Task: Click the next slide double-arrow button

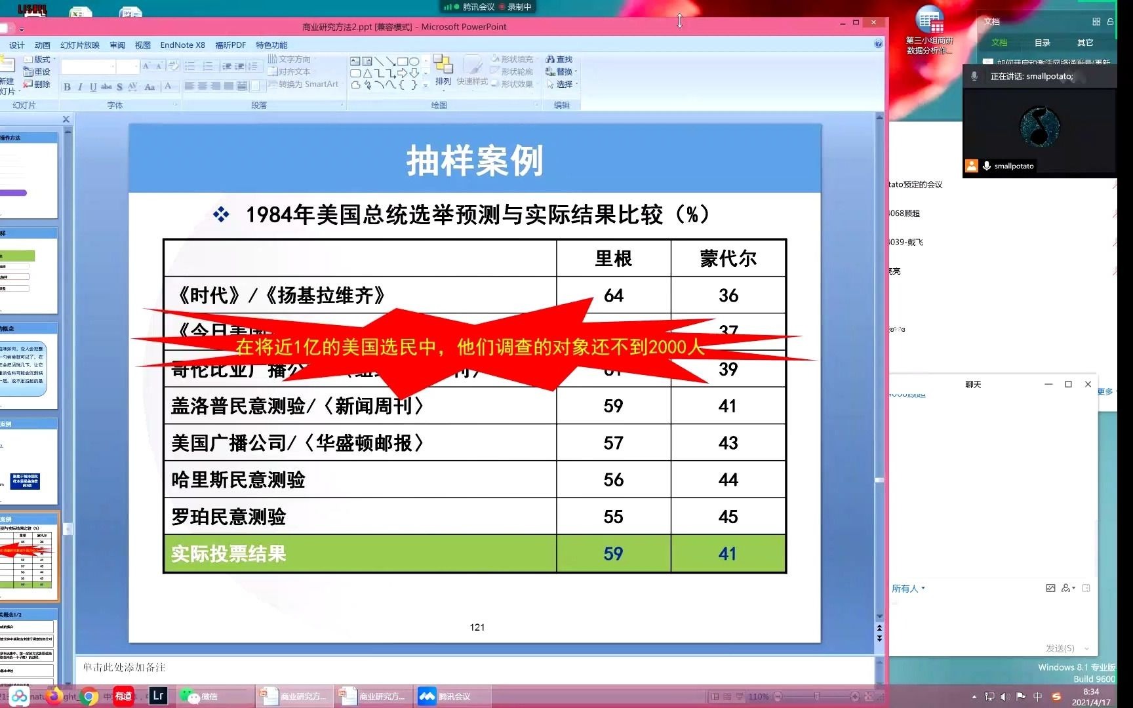Action: pyautogui.click(x=879, y=639)
